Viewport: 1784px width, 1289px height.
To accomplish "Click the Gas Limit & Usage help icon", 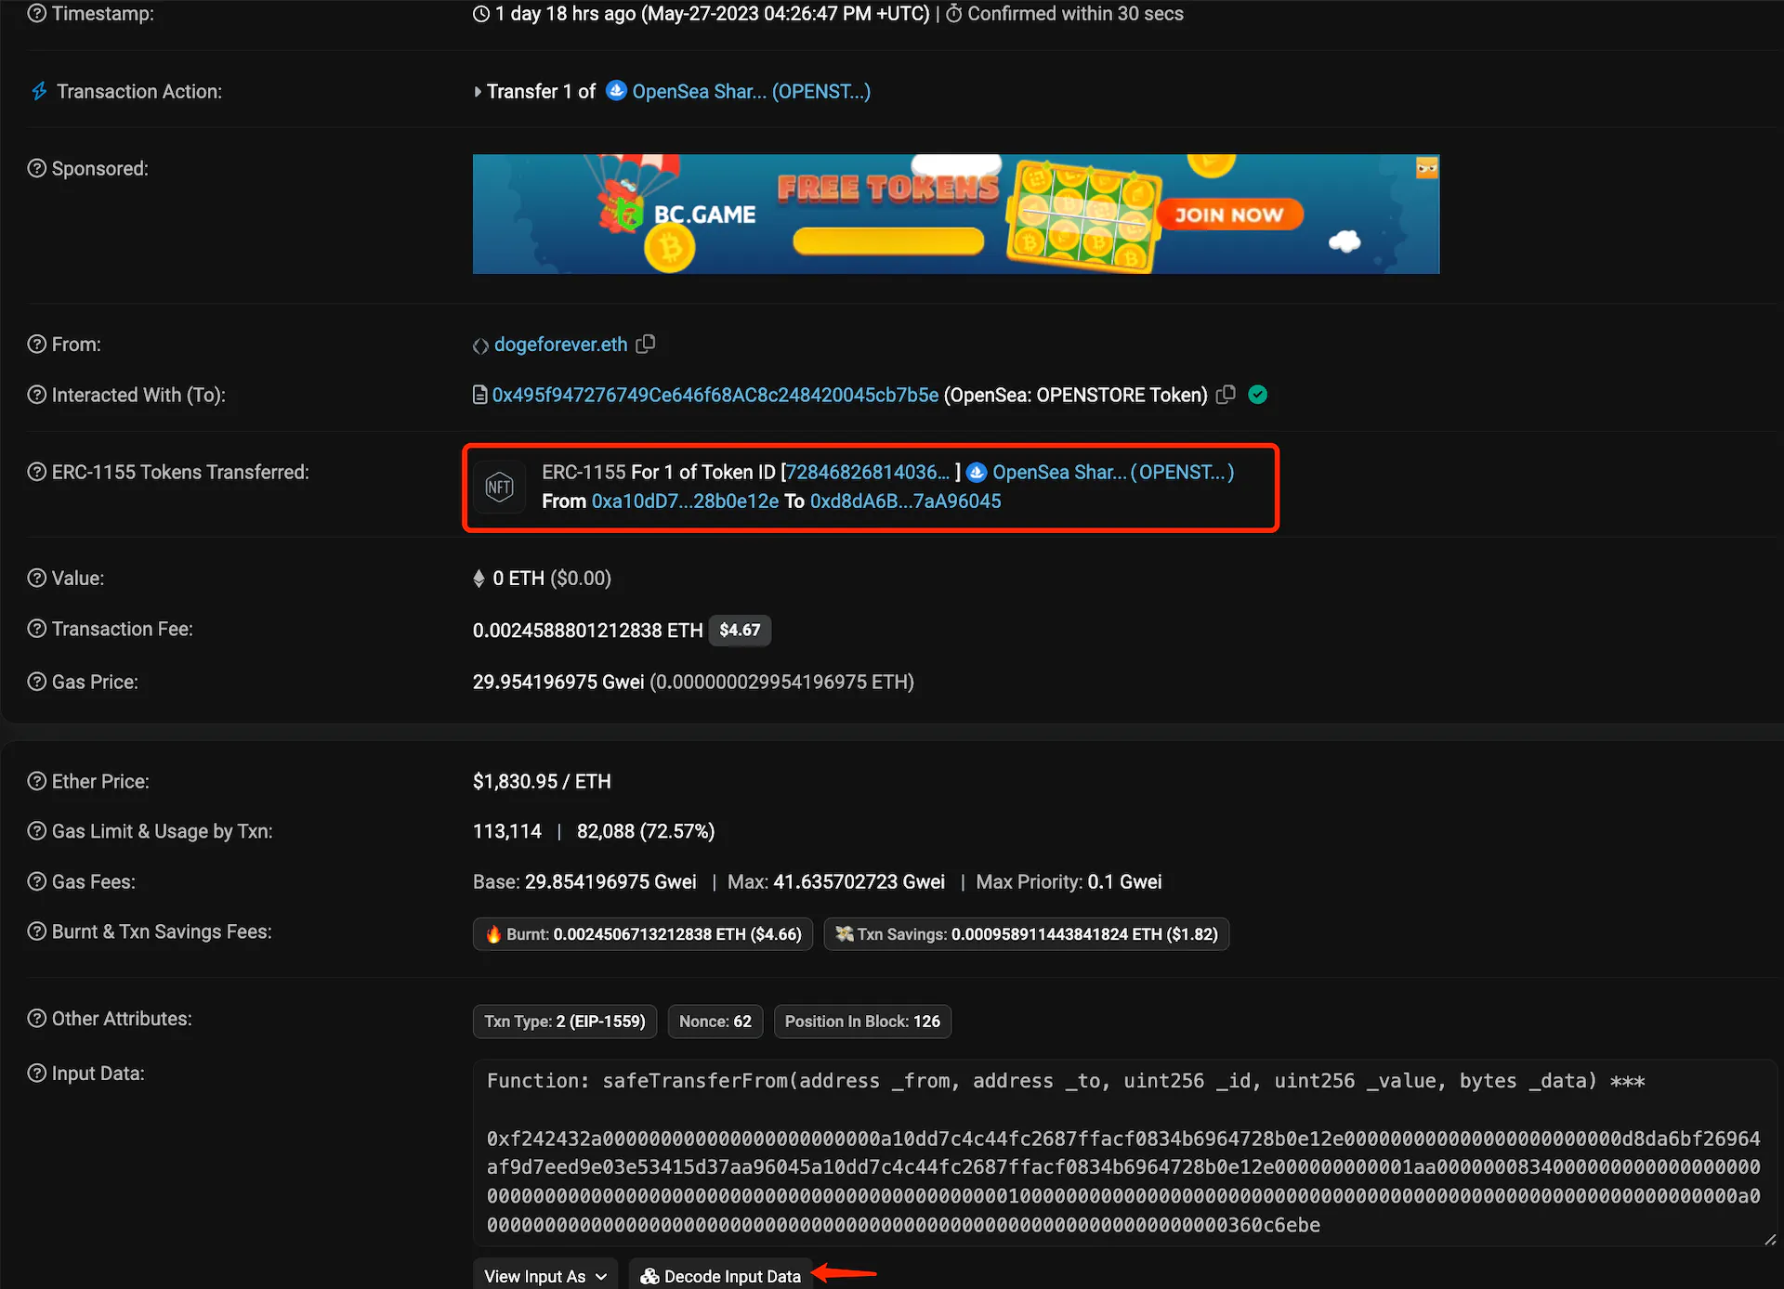I will coord(36,831).
